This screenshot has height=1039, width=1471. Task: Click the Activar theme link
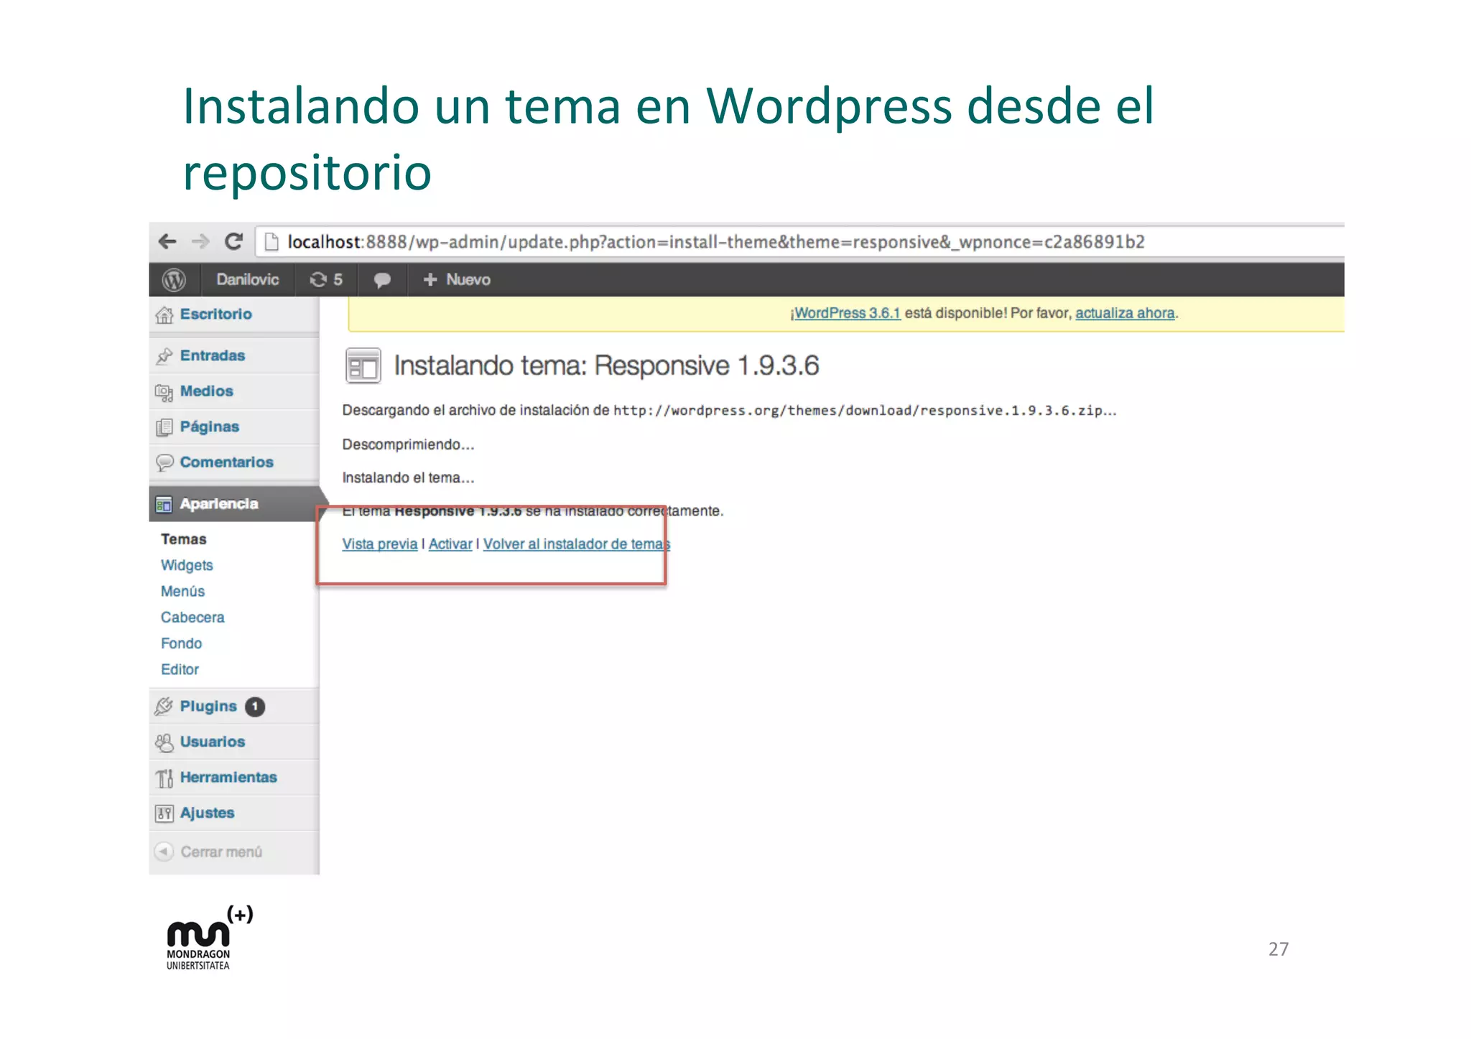(x=450, y=544)
